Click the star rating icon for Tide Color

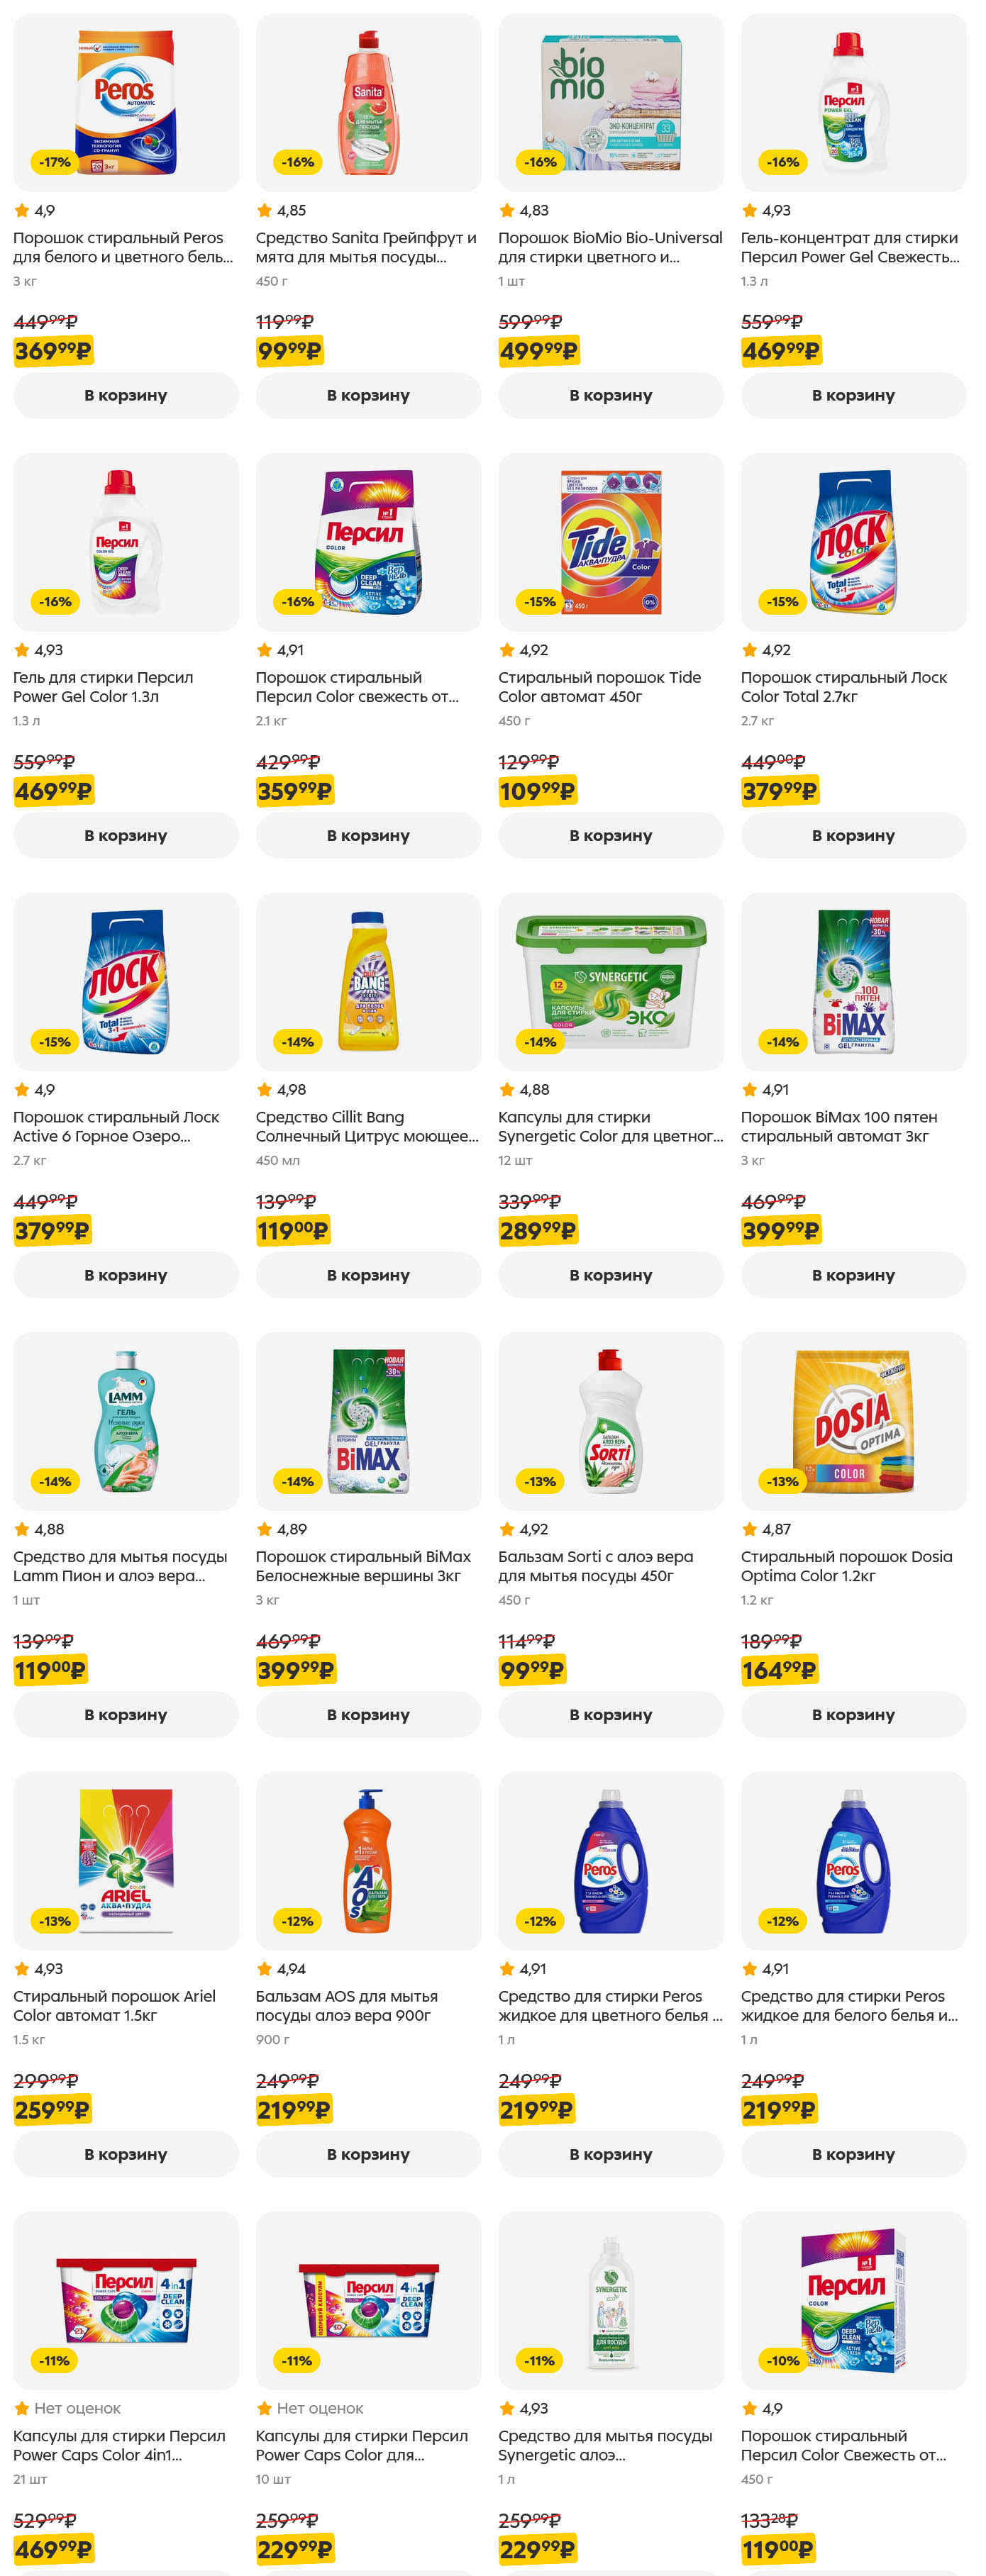(507, 650)
